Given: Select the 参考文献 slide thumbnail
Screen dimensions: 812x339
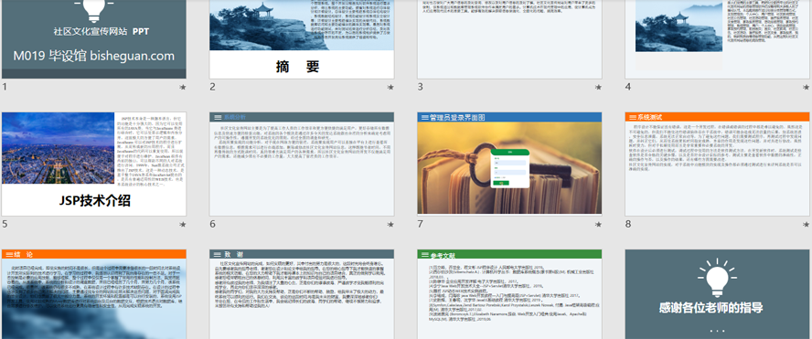Looking at the screenshot, I should [509, 294].
